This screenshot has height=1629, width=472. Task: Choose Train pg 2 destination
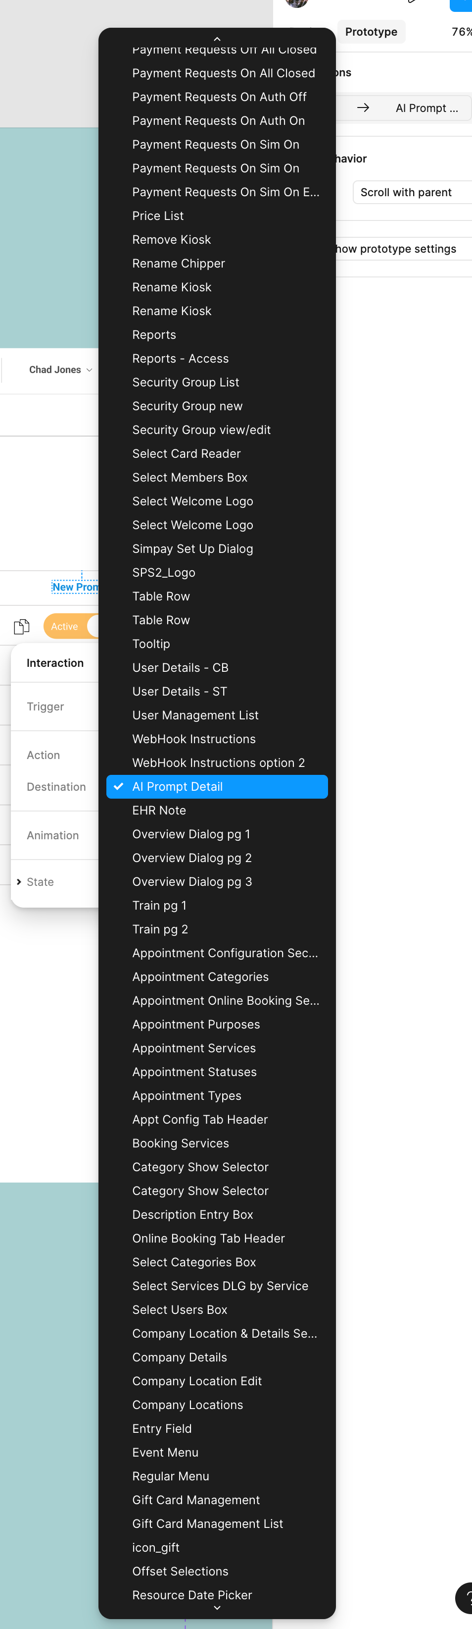(x=217, y=929)
